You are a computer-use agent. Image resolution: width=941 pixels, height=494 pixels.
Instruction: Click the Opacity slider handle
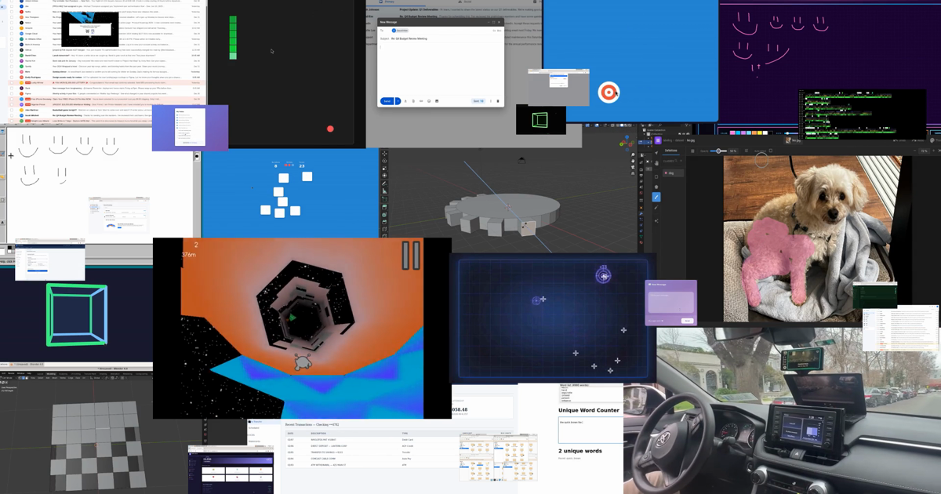click(719, 151)
